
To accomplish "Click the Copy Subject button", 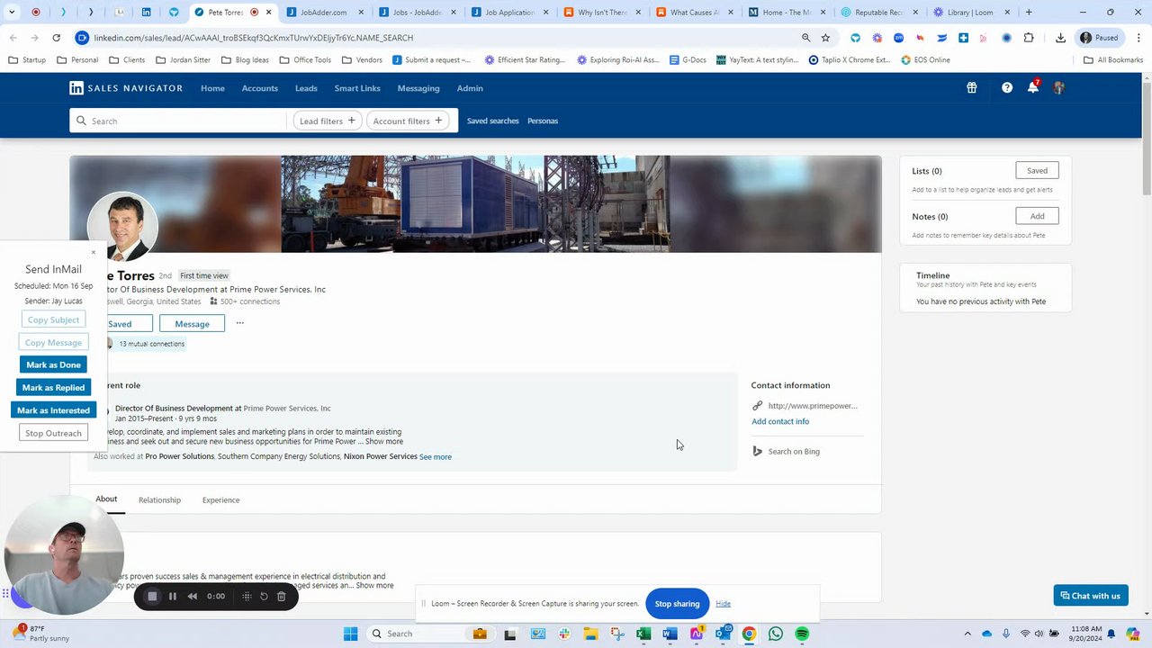I will click(x=53, y=319).
